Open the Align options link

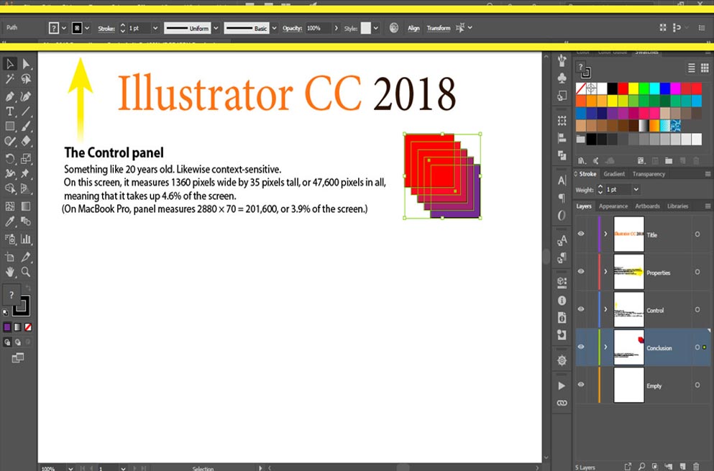point(413,28)
